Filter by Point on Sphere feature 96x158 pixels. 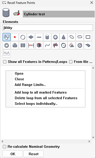80,45
